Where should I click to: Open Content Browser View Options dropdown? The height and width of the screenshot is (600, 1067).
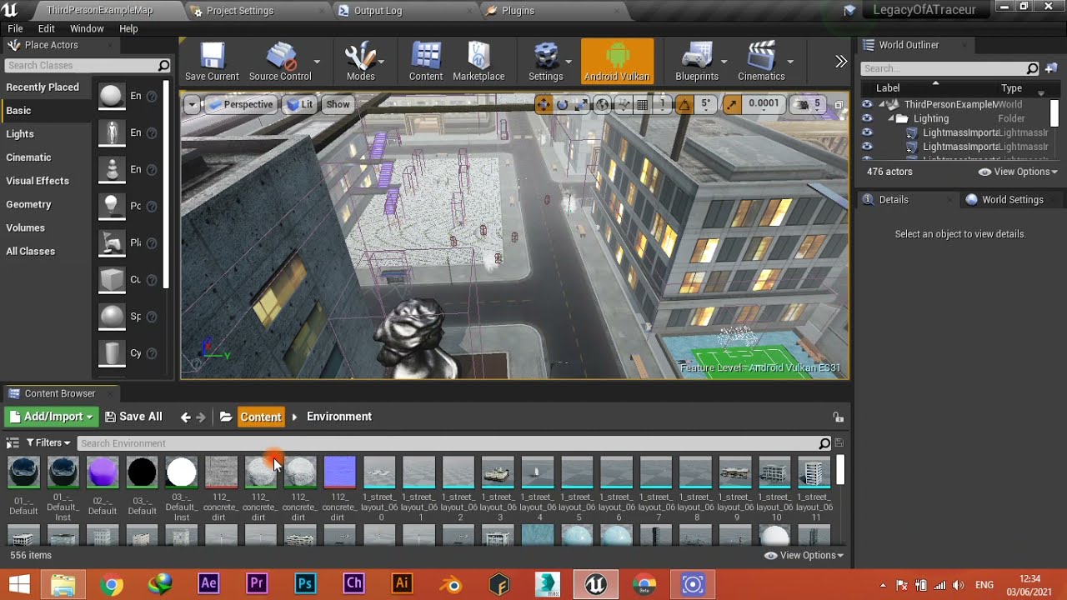(804, 555)
